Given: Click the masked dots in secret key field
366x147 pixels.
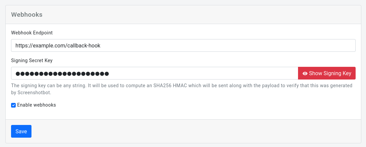Looking at the screenshot, I should [62, 73].
